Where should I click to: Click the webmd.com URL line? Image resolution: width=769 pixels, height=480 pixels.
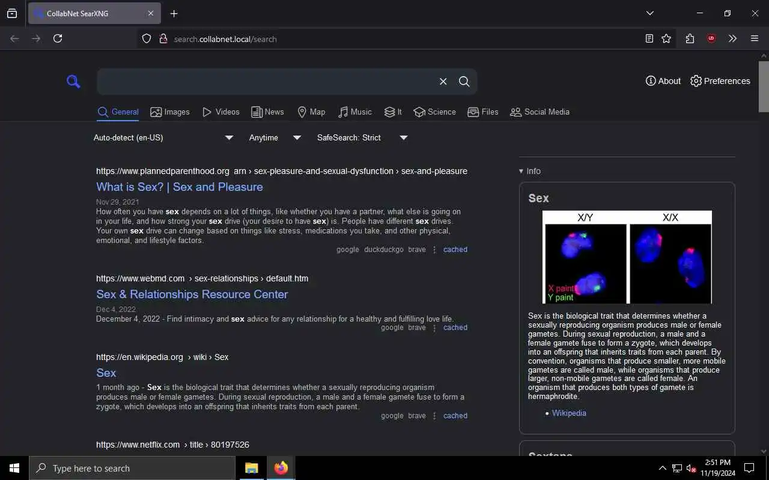pyautogui.click(x=202, y=278)
